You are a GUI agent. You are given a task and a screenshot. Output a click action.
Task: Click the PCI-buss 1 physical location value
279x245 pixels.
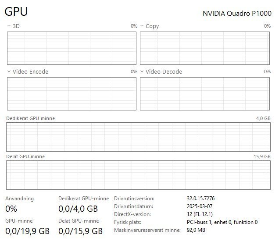click(x=222, y=222)
